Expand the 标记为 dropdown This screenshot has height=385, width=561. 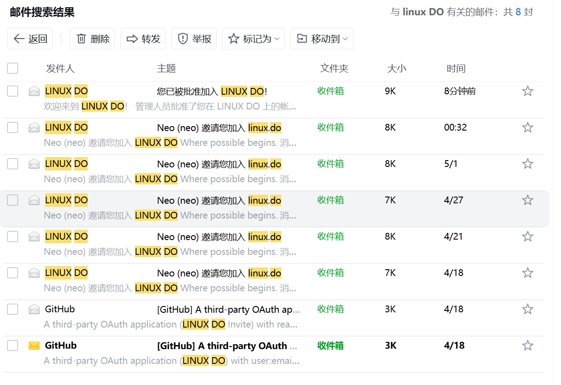[x=254, y=39]
